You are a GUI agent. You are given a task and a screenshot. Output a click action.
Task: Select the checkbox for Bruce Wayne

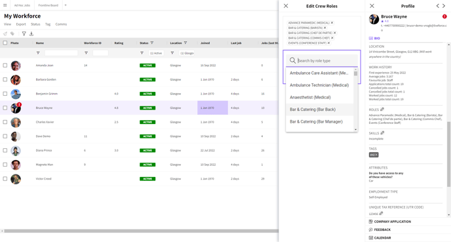tap(5, 108)
